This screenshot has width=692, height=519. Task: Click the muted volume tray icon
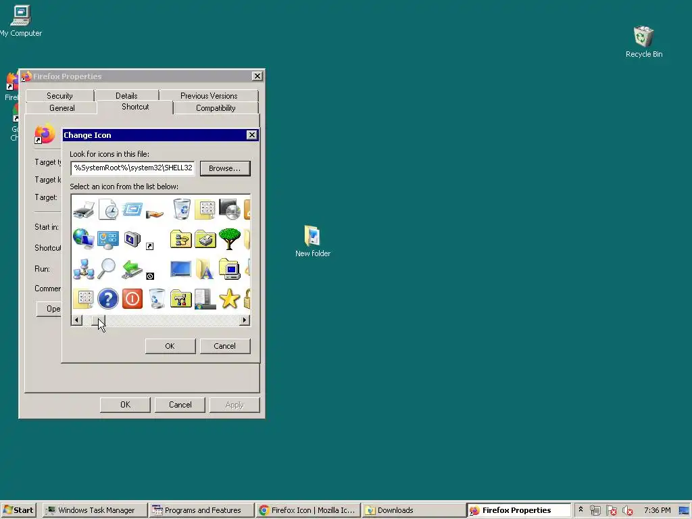(628, 511)
